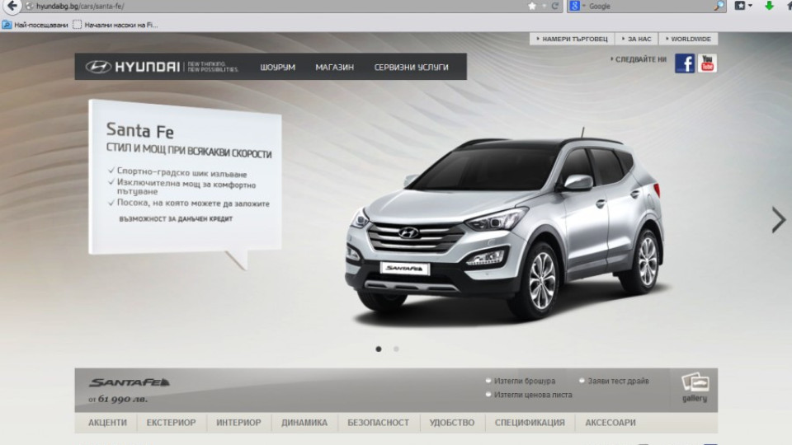The image size is (792, 445).
Task: Click ЗА НАС link
Action: (x=637, y=39)
